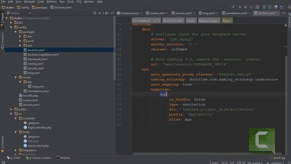Toggle the code fold marker beside mappings:

coord(131,89)
